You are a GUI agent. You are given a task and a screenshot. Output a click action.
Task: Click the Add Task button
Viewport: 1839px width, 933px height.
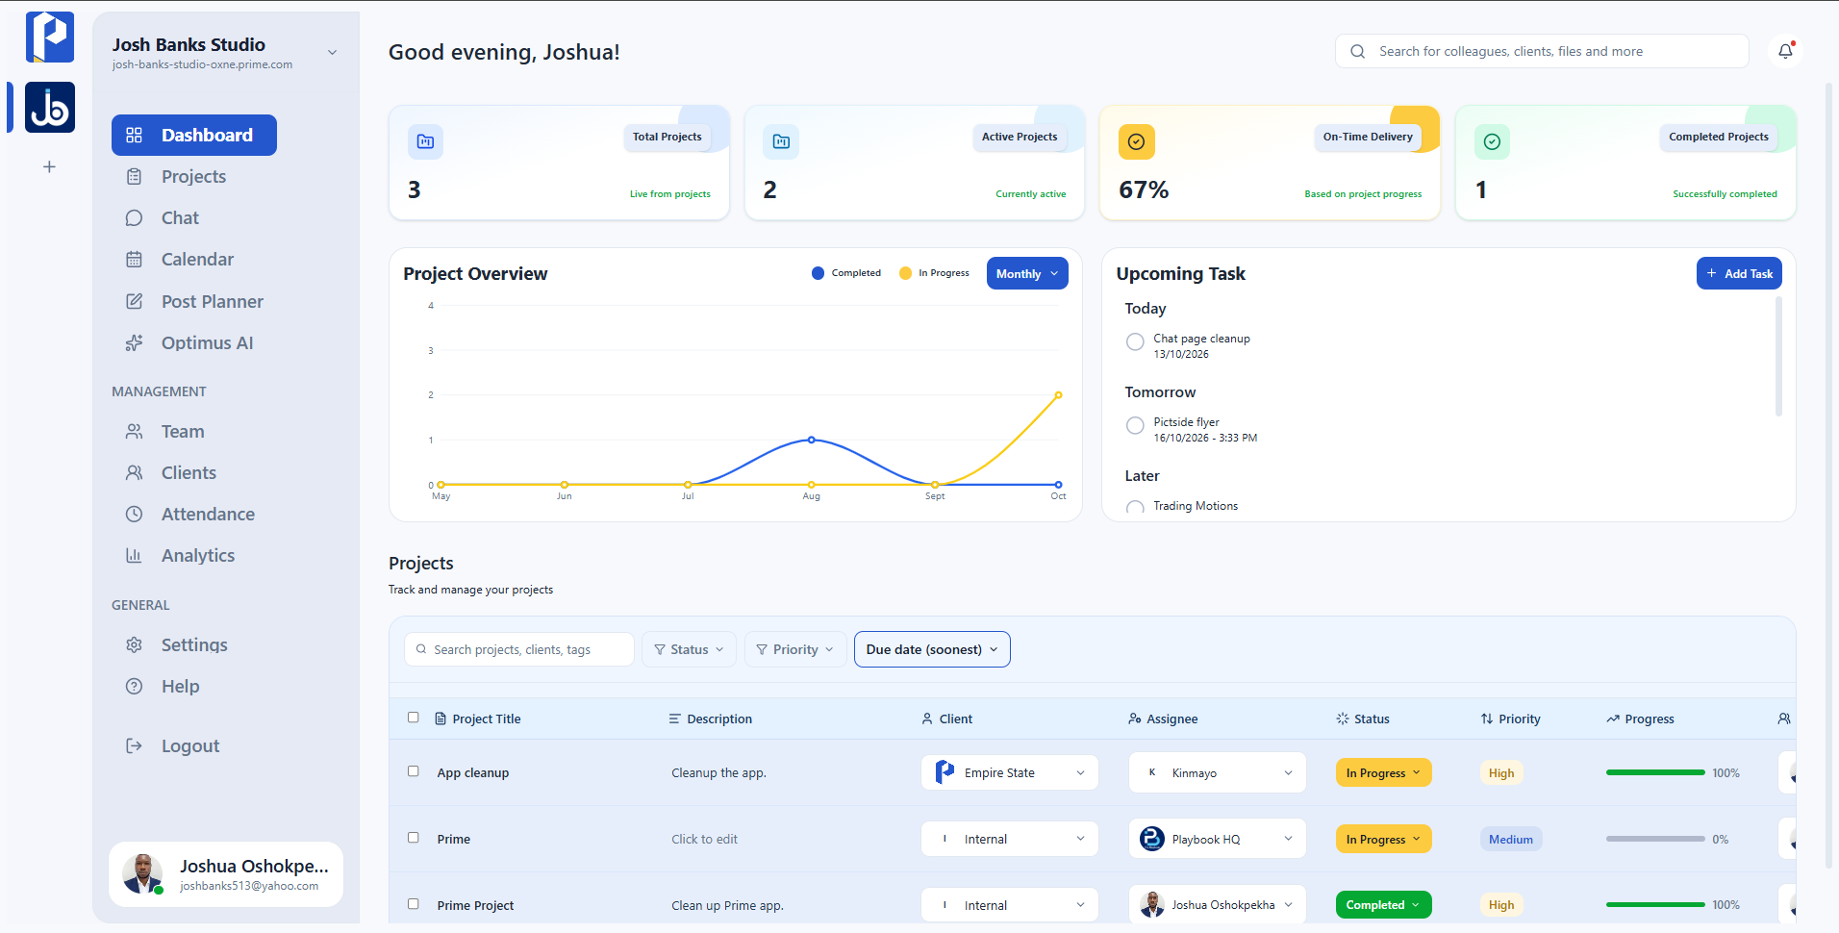[x=1739, y=274]
